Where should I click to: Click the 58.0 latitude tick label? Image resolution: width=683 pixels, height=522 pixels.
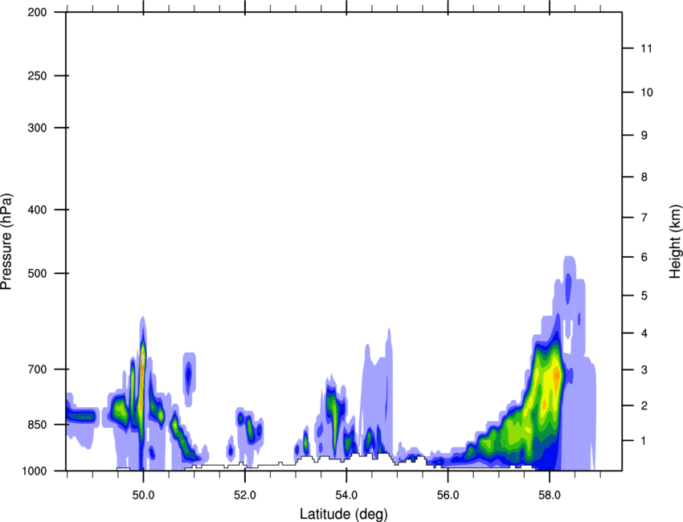pyautogui.click(x=550, y=495)
